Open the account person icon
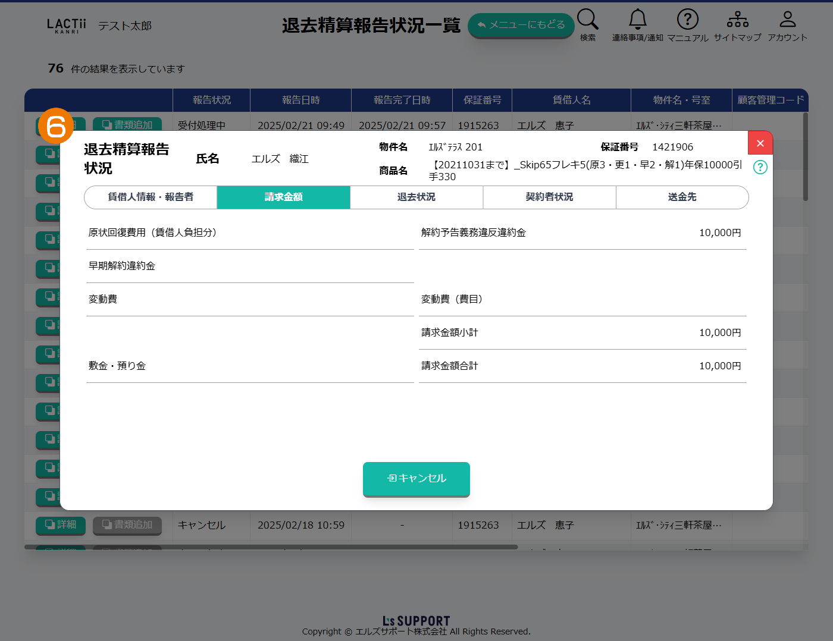The width and height of the screenshot is (833, 641). coord(787,20)
